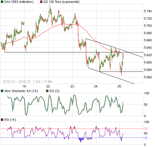Click the 0 label on RSI axis

[145, 145]
